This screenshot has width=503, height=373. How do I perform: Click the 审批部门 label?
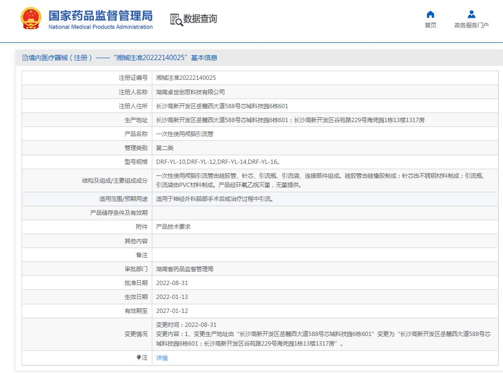click(136, 269)
